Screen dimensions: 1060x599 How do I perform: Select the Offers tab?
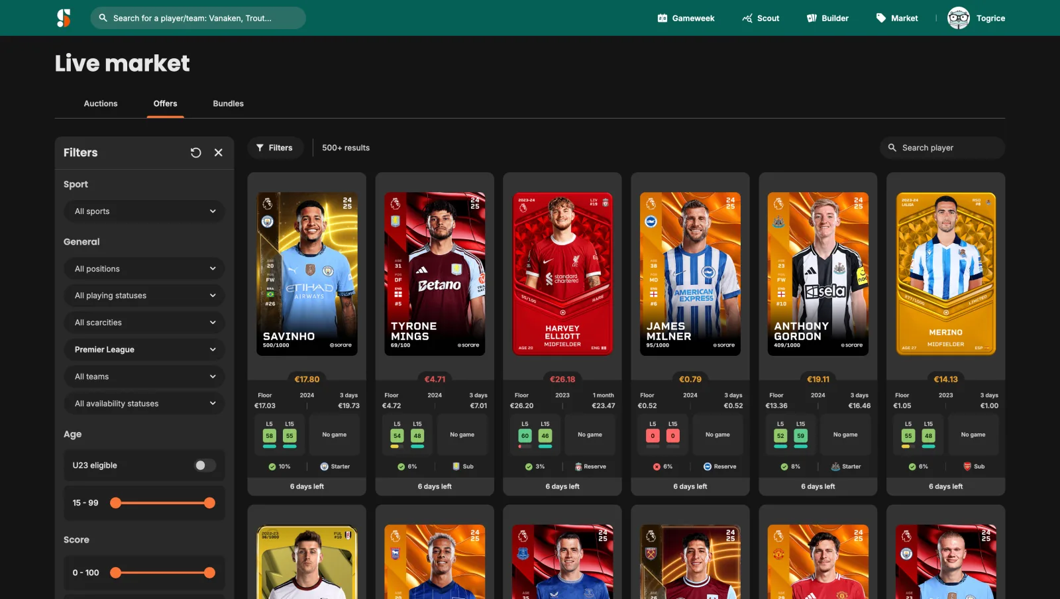click(x=166, y=103)
